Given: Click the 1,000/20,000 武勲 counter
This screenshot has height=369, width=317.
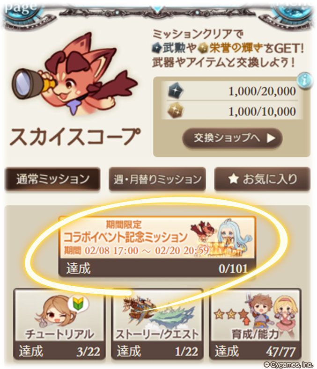Looking at the screenshot, I should click(x=232, y=91).
